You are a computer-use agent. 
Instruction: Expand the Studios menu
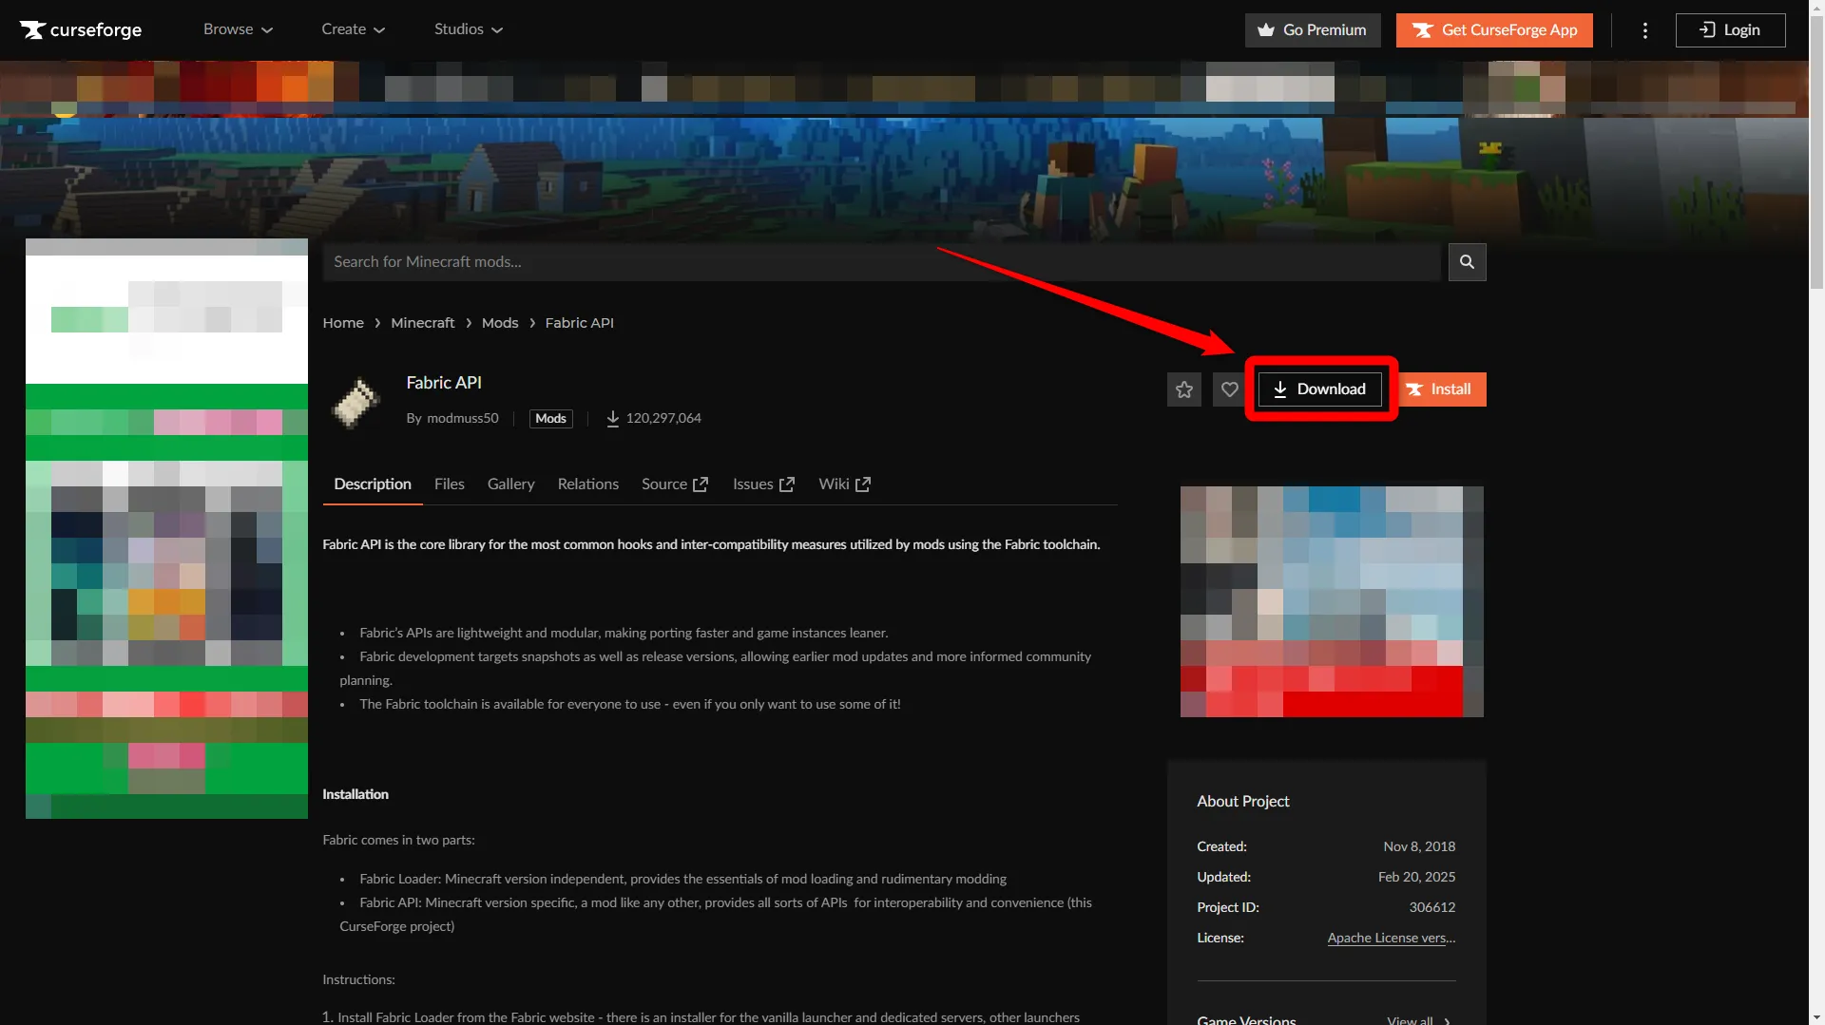pos(469,29)
